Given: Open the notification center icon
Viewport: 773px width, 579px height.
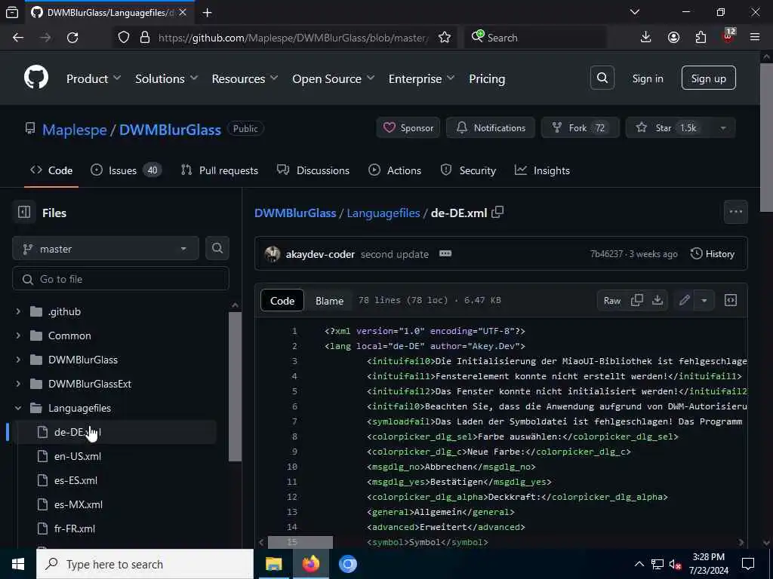Looking at the screenshot, I should tap(748, 564).
